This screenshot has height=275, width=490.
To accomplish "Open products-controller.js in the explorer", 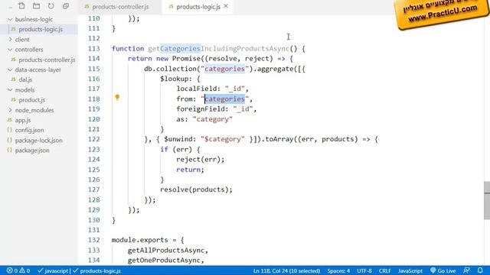I will (x=47, y=60).
